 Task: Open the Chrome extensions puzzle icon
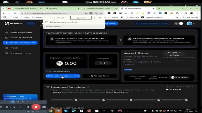pos(177,13)
